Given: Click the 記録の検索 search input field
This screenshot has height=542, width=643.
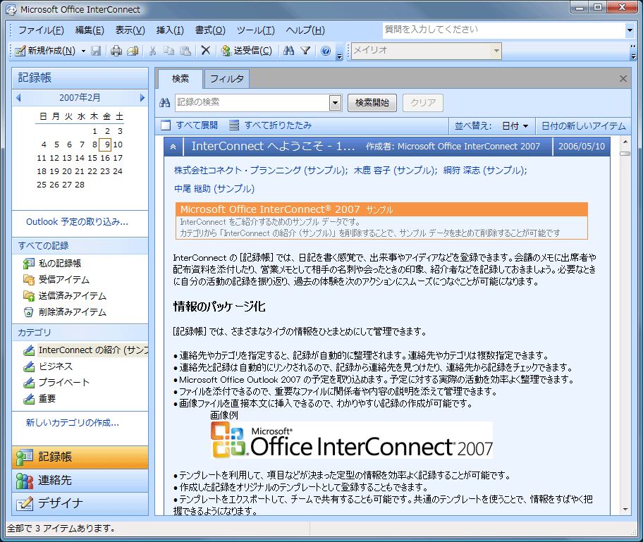Looking at the screenshot, I should (252, 102).
